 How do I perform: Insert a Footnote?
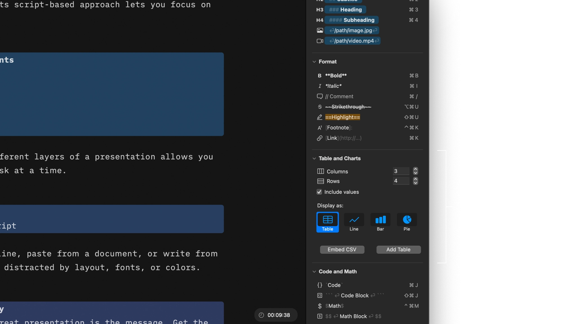tap(338, 127)
